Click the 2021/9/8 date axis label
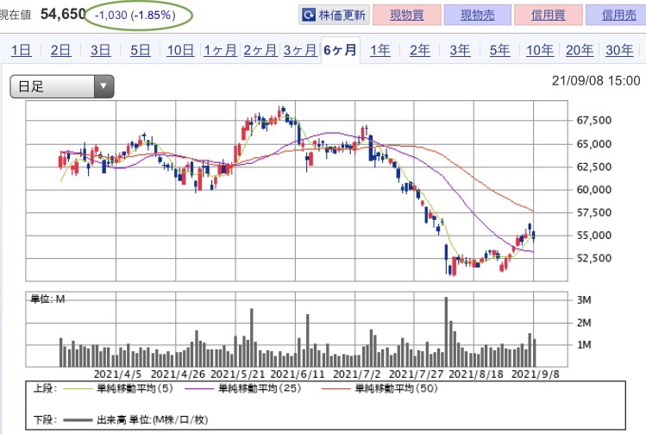The width and height of the screenshot is (646, 434). [x=536, y=374]
